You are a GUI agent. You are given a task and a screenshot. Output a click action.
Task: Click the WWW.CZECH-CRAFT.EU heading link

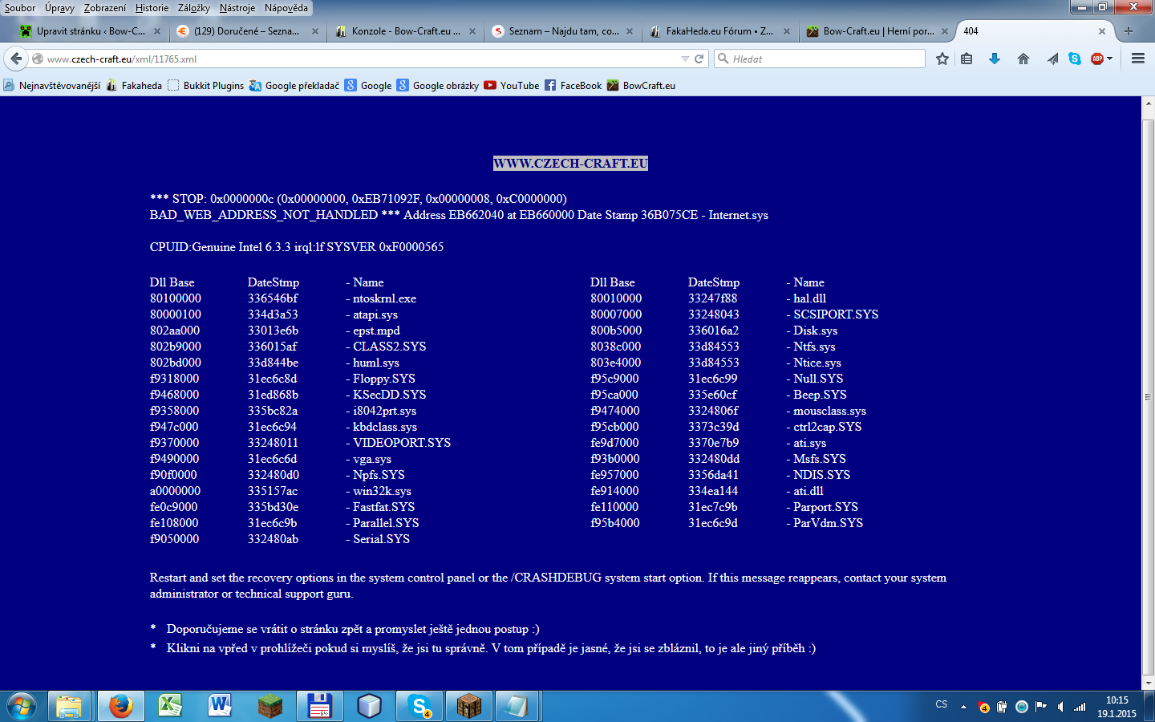570,164
